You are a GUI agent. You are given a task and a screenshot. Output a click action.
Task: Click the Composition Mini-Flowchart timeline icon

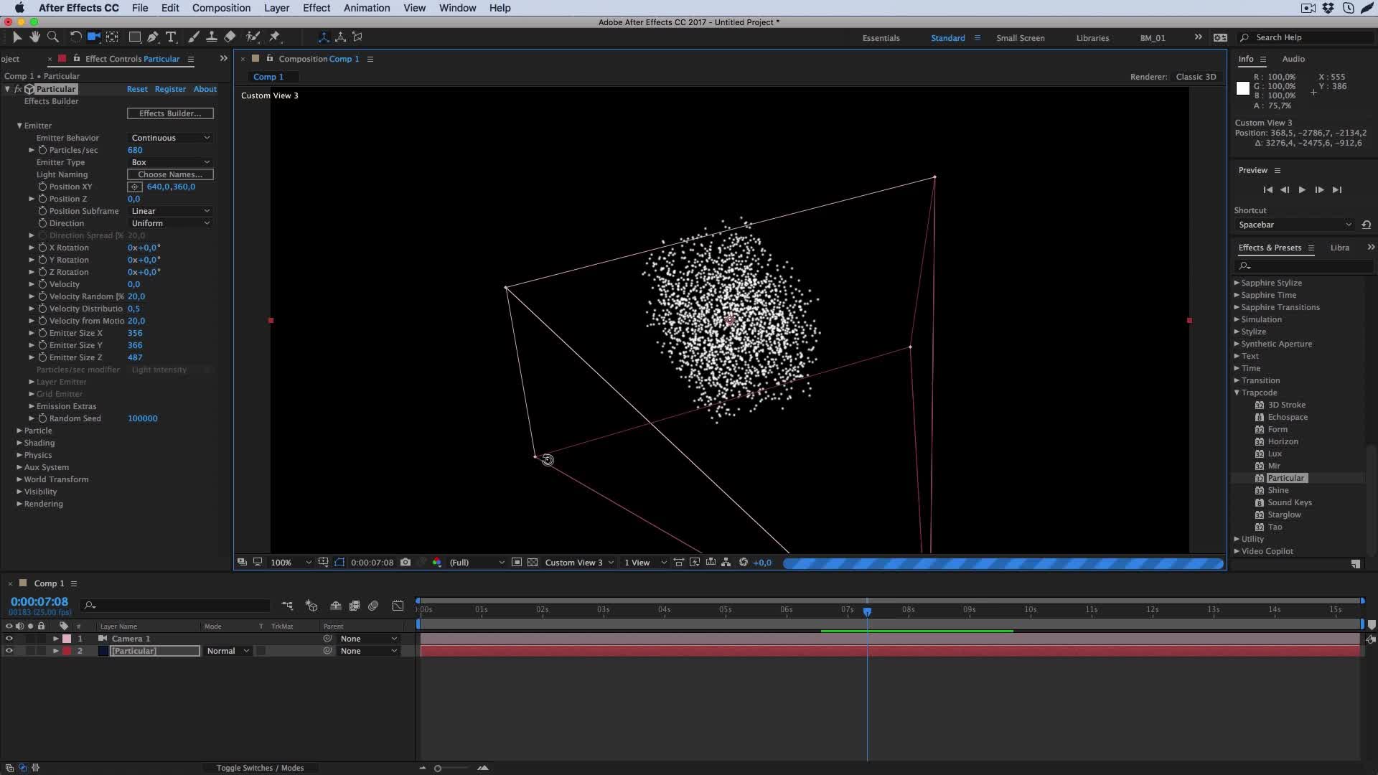coord(287,606)
